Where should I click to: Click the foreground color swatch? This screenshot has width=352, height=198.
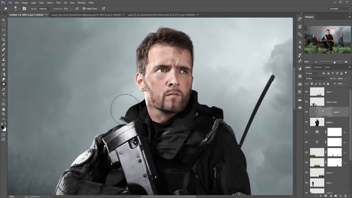pyautogui.click(x=2, y=128)
